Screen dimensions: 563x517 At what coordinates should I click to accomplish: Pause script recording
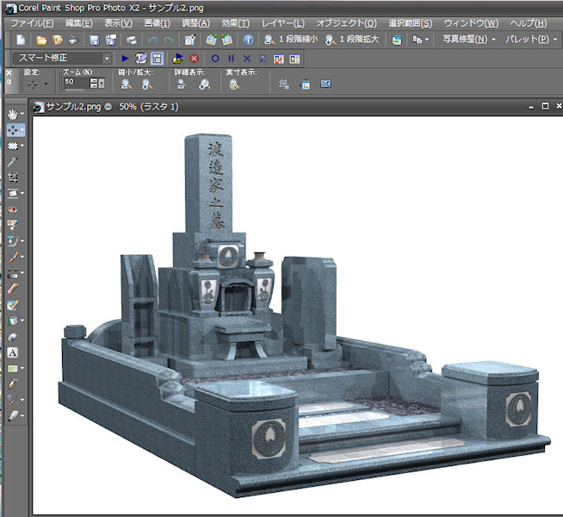[x=231, y=59]
